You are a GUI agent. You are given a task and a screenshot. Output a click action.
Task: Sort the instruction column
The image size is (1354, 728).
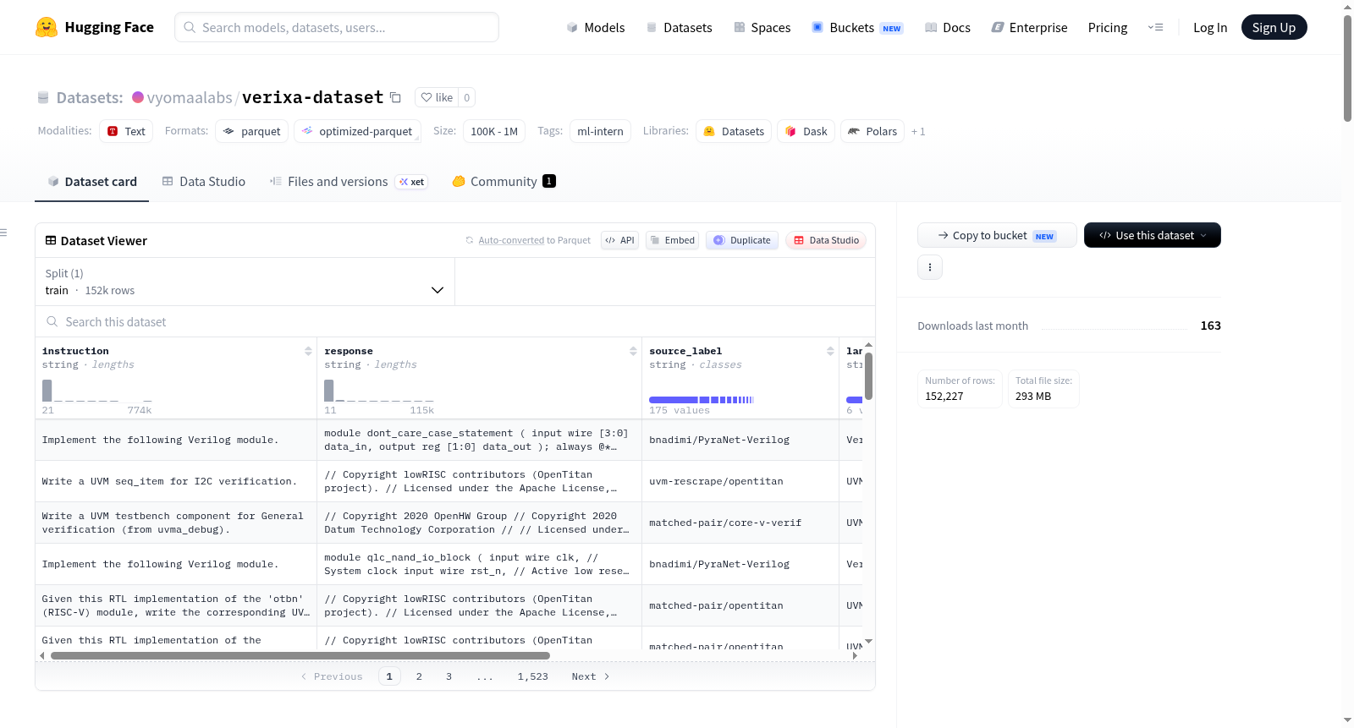[308, 351]
